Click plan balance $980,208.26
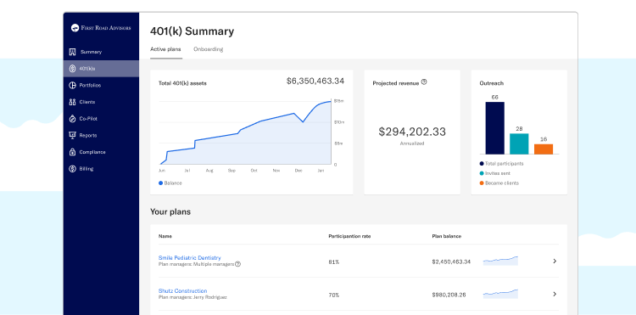 click(449, 295)
